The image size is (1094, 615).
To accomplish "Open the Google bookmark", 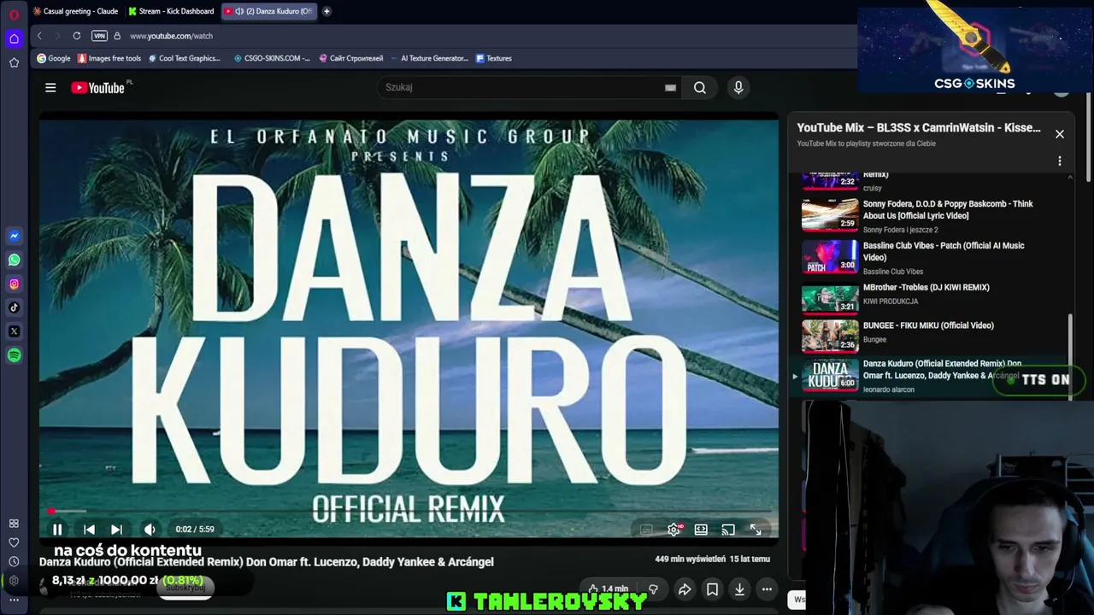I will click(x=54, y=58).
